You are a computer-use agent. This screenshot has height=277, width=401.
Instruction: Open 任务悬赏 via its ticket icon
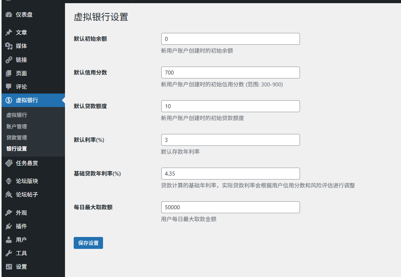point(9,163)
